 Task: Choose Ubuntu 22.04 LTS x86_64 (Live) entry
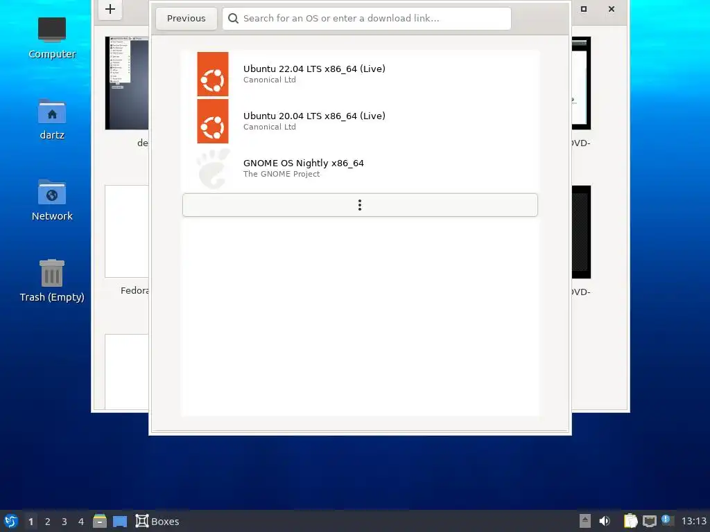(x=360, y=74)
